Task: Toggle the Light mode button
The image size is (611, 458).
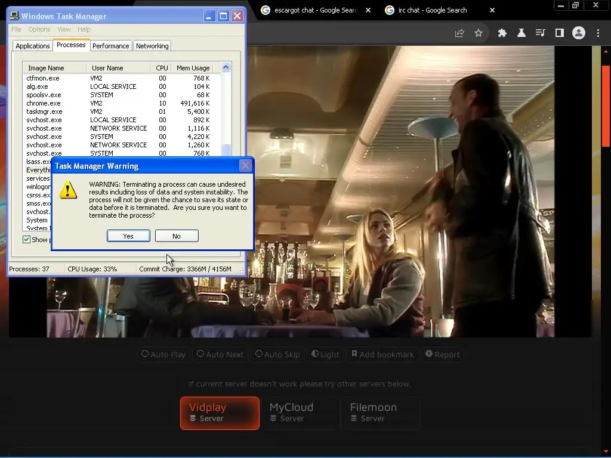Action: [x=325, y=354]
